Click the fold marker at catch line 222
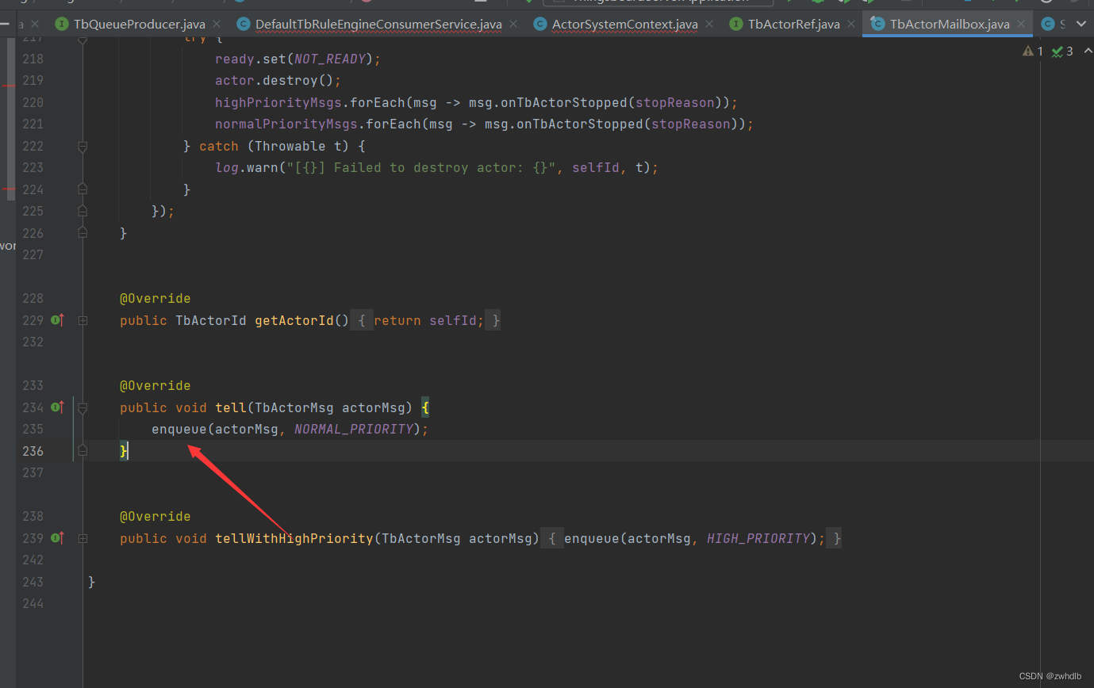The height and width of the screenshot is (688, 1094). tap(83, 146)
